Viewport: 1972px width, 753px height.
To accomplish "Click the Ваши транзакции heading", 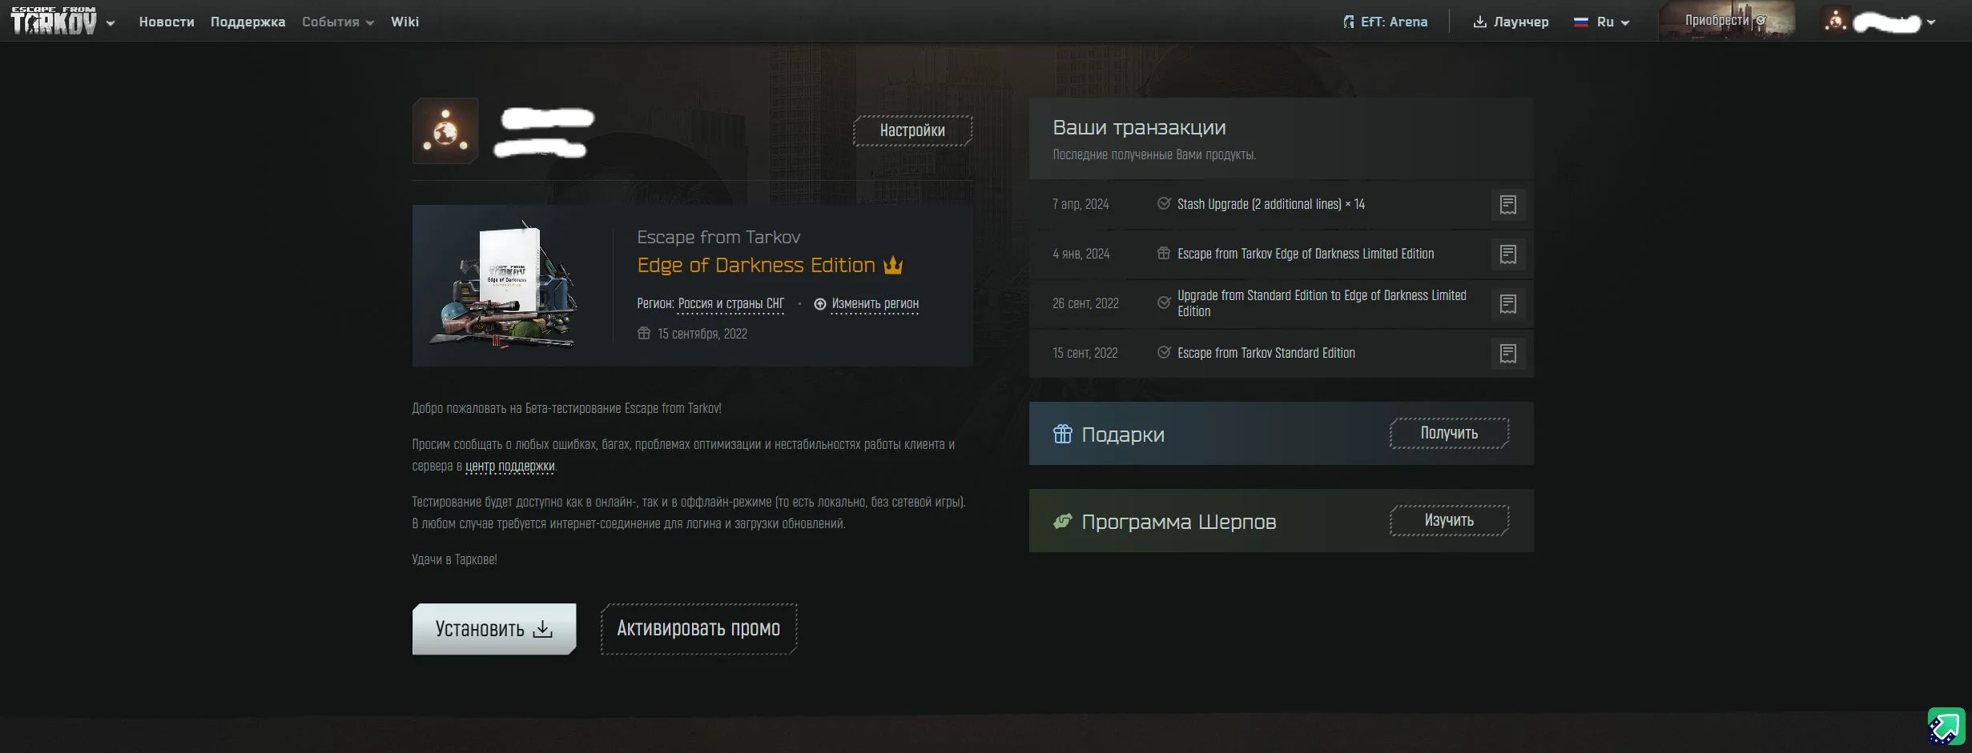I will [1139, 127].
